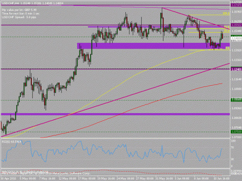Click the 8 Jun 00:00 date label
This screenshot has width=242, height=181.
coord(201,179)
